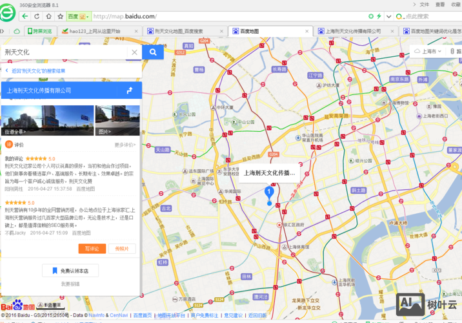Open the 上海市 city selector dropdown
This screenshot has width=462, height=323.
coord(428,51)
